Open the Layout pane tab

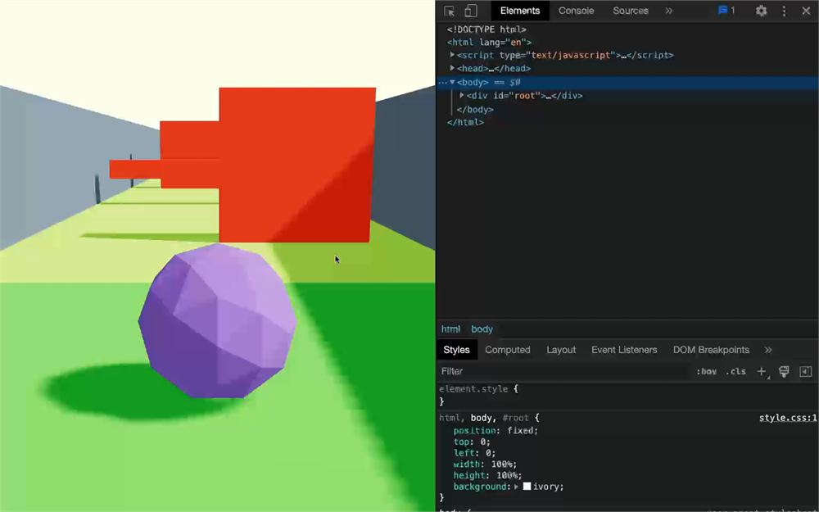tap(561, 350)
